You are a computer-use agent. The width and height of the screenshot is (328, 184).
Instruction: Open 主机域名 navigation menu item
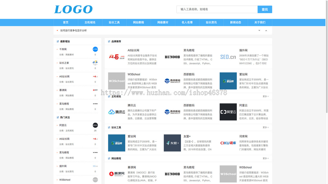point(90,22)
